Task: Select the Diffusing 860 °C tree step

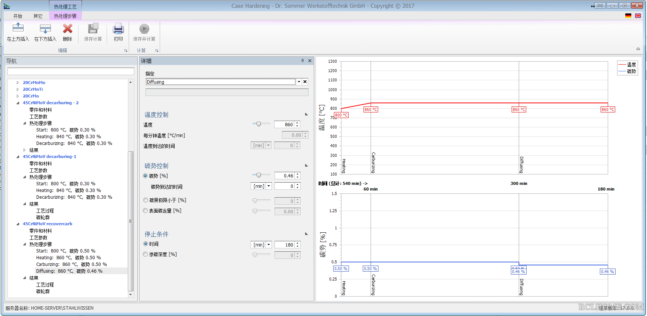Action: coord(69,271)
